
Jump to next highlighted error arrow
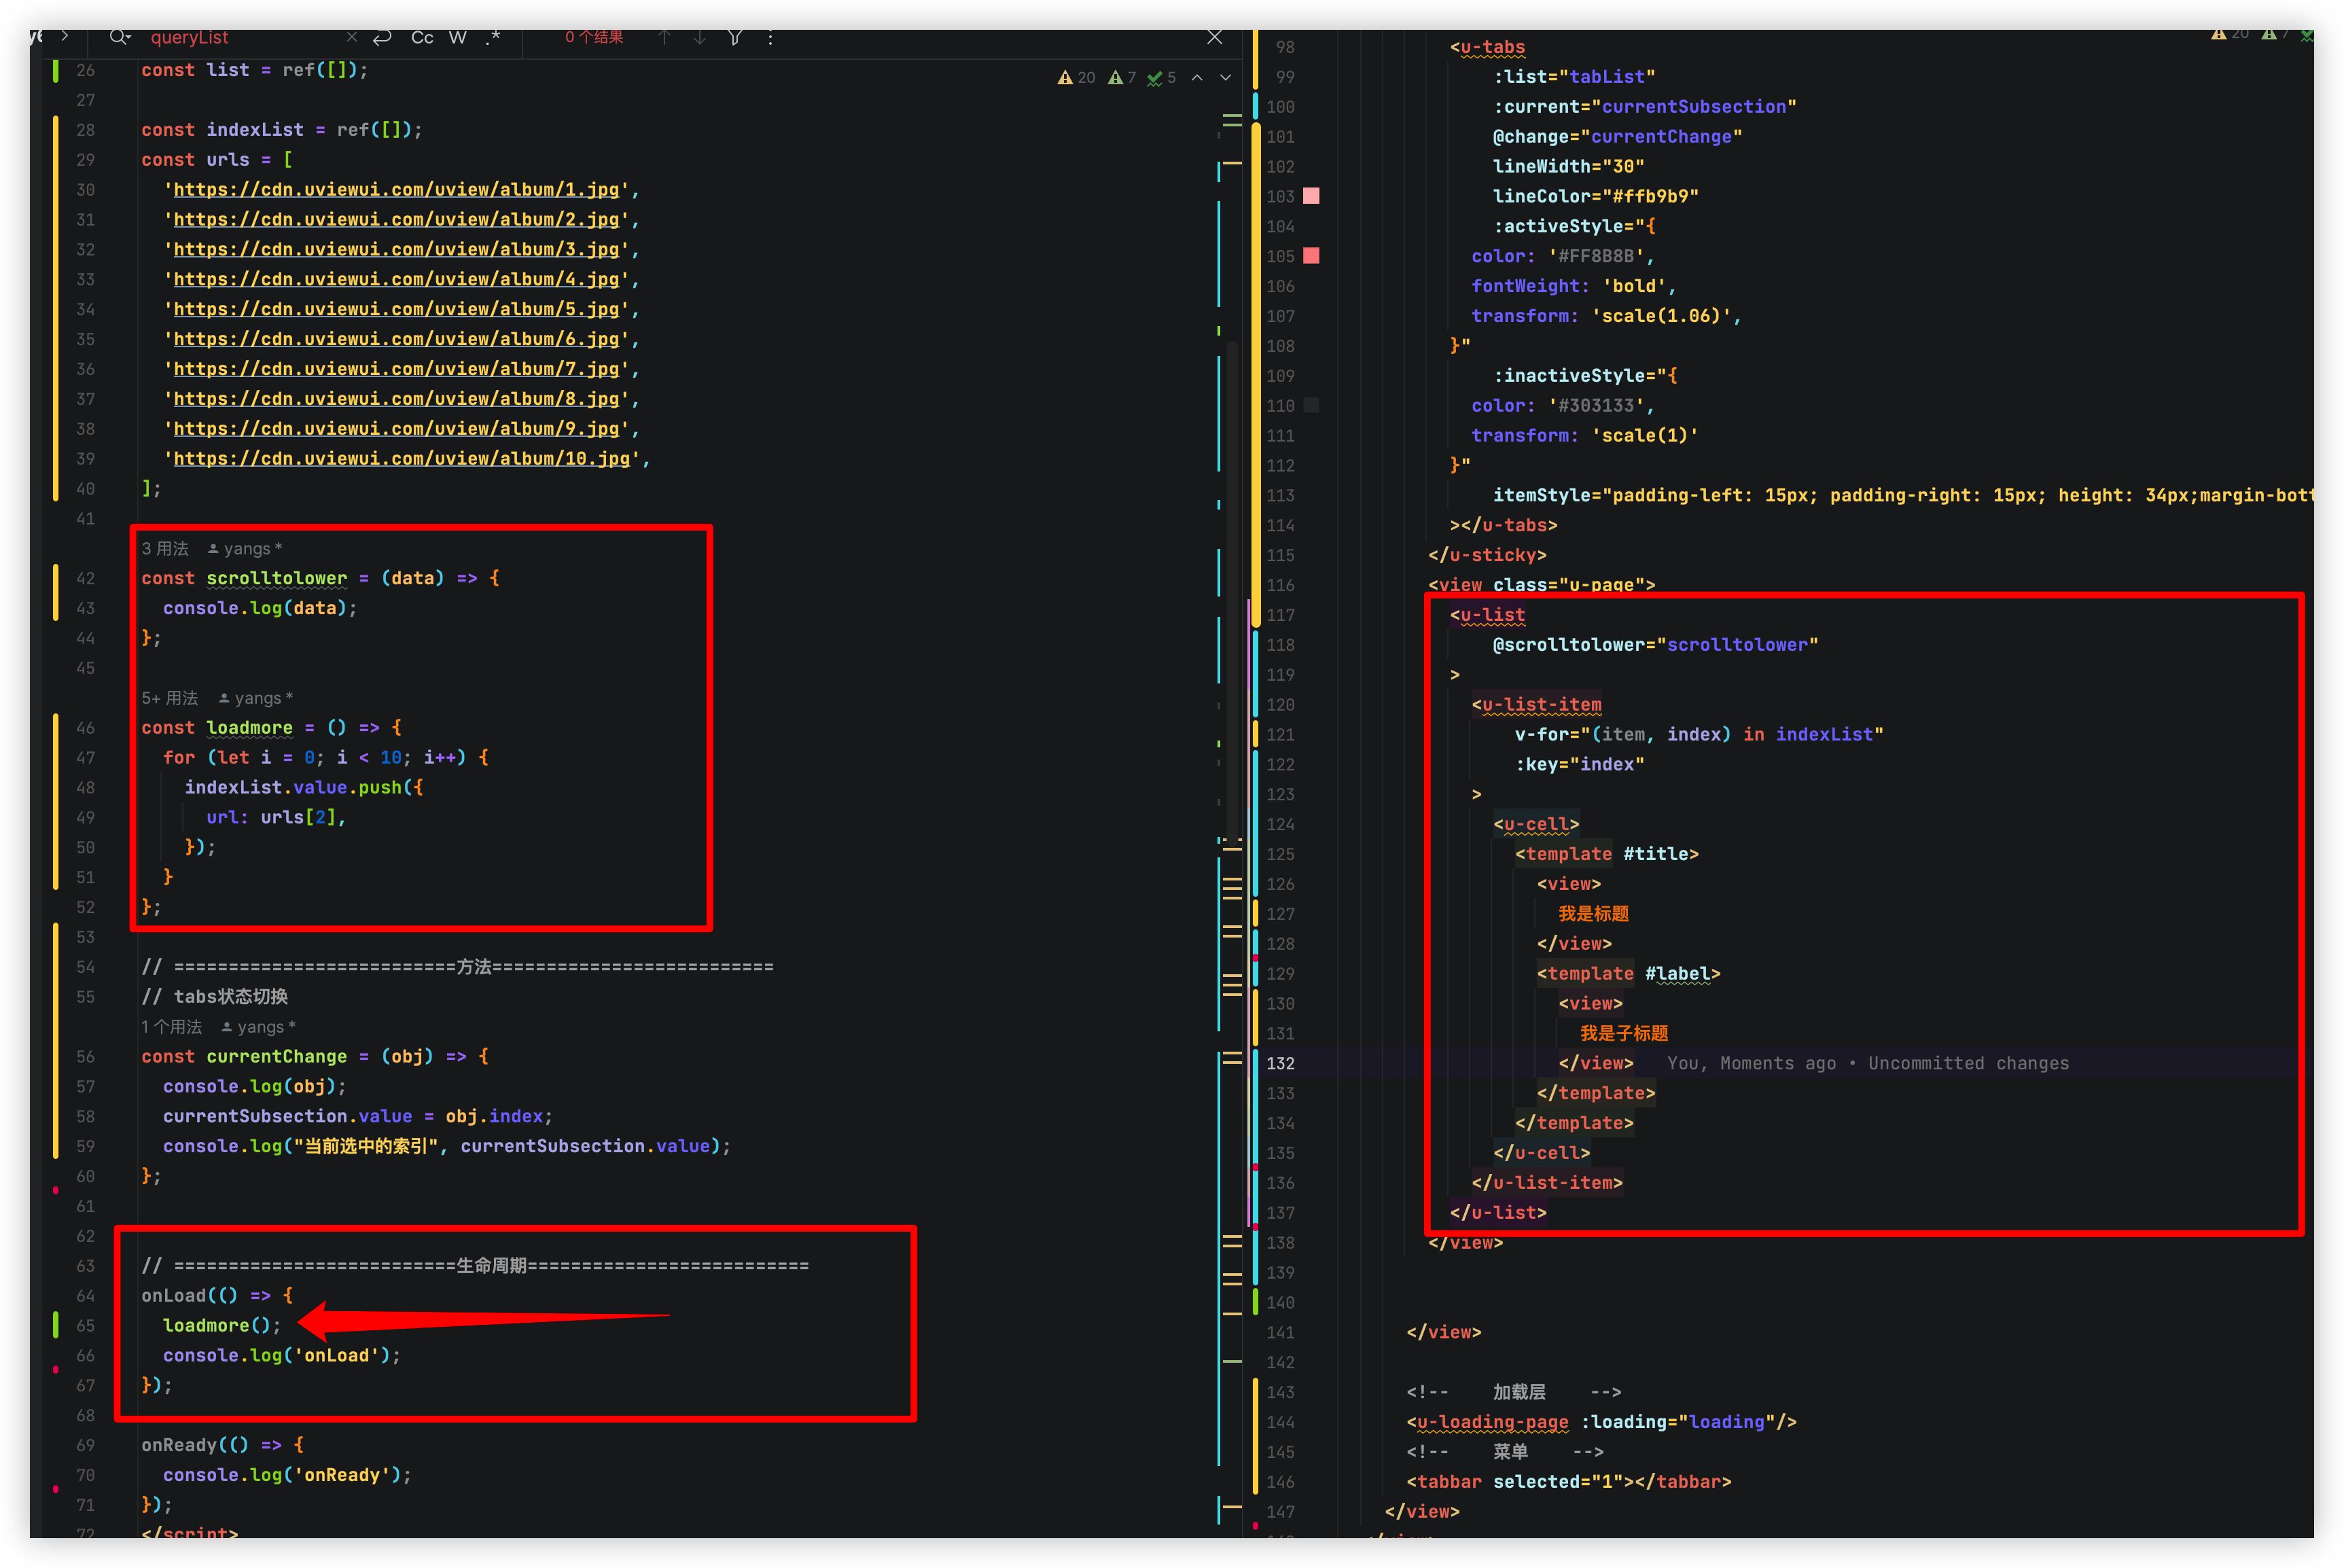[x=1226, y=78]
